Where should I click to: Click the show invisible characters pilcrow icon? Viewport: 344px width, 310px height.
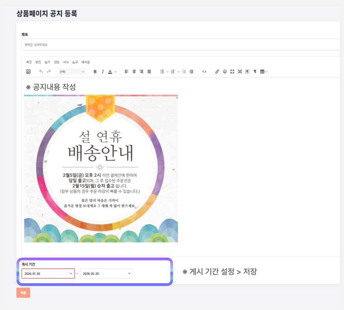click(255, 72)
